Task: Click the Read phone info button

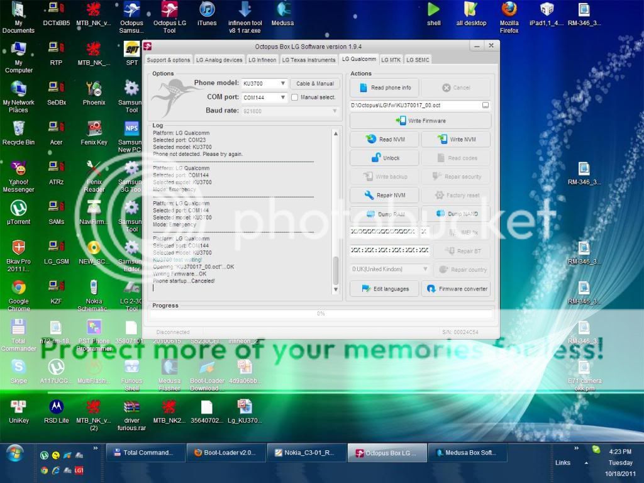Action: [x=384, y=87]
